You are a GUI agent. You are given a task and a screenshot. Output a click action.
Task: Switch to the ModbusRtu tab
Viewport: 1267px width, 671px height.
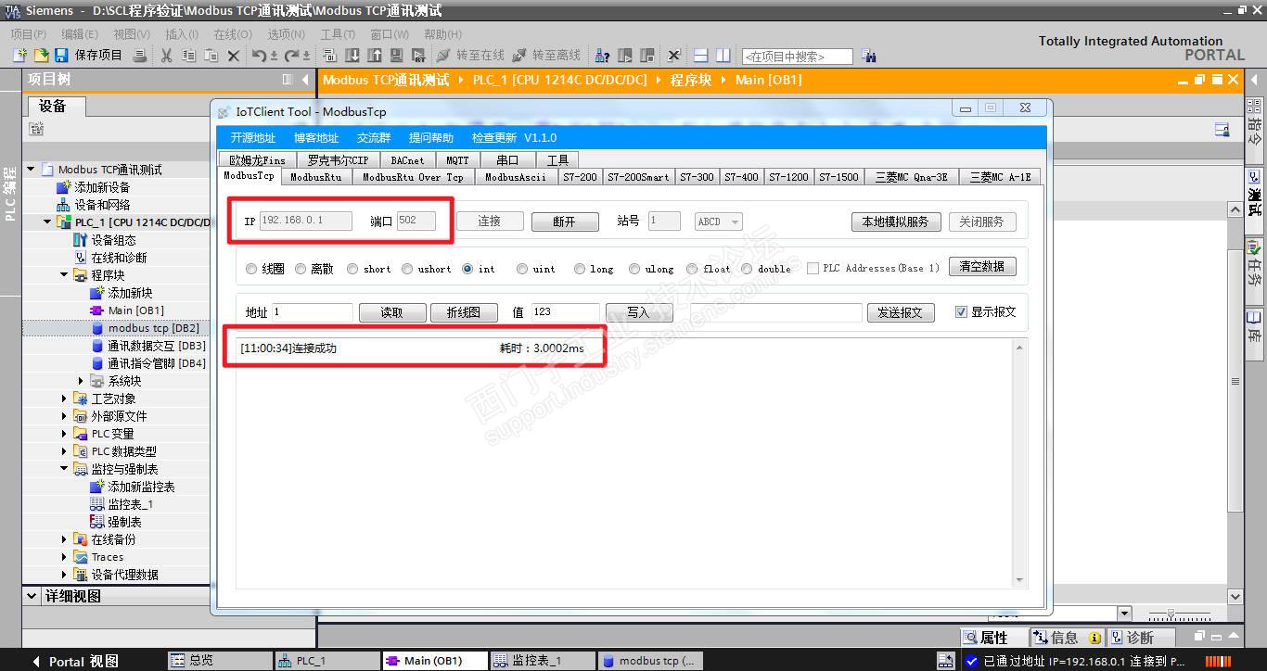coord(316,177)
